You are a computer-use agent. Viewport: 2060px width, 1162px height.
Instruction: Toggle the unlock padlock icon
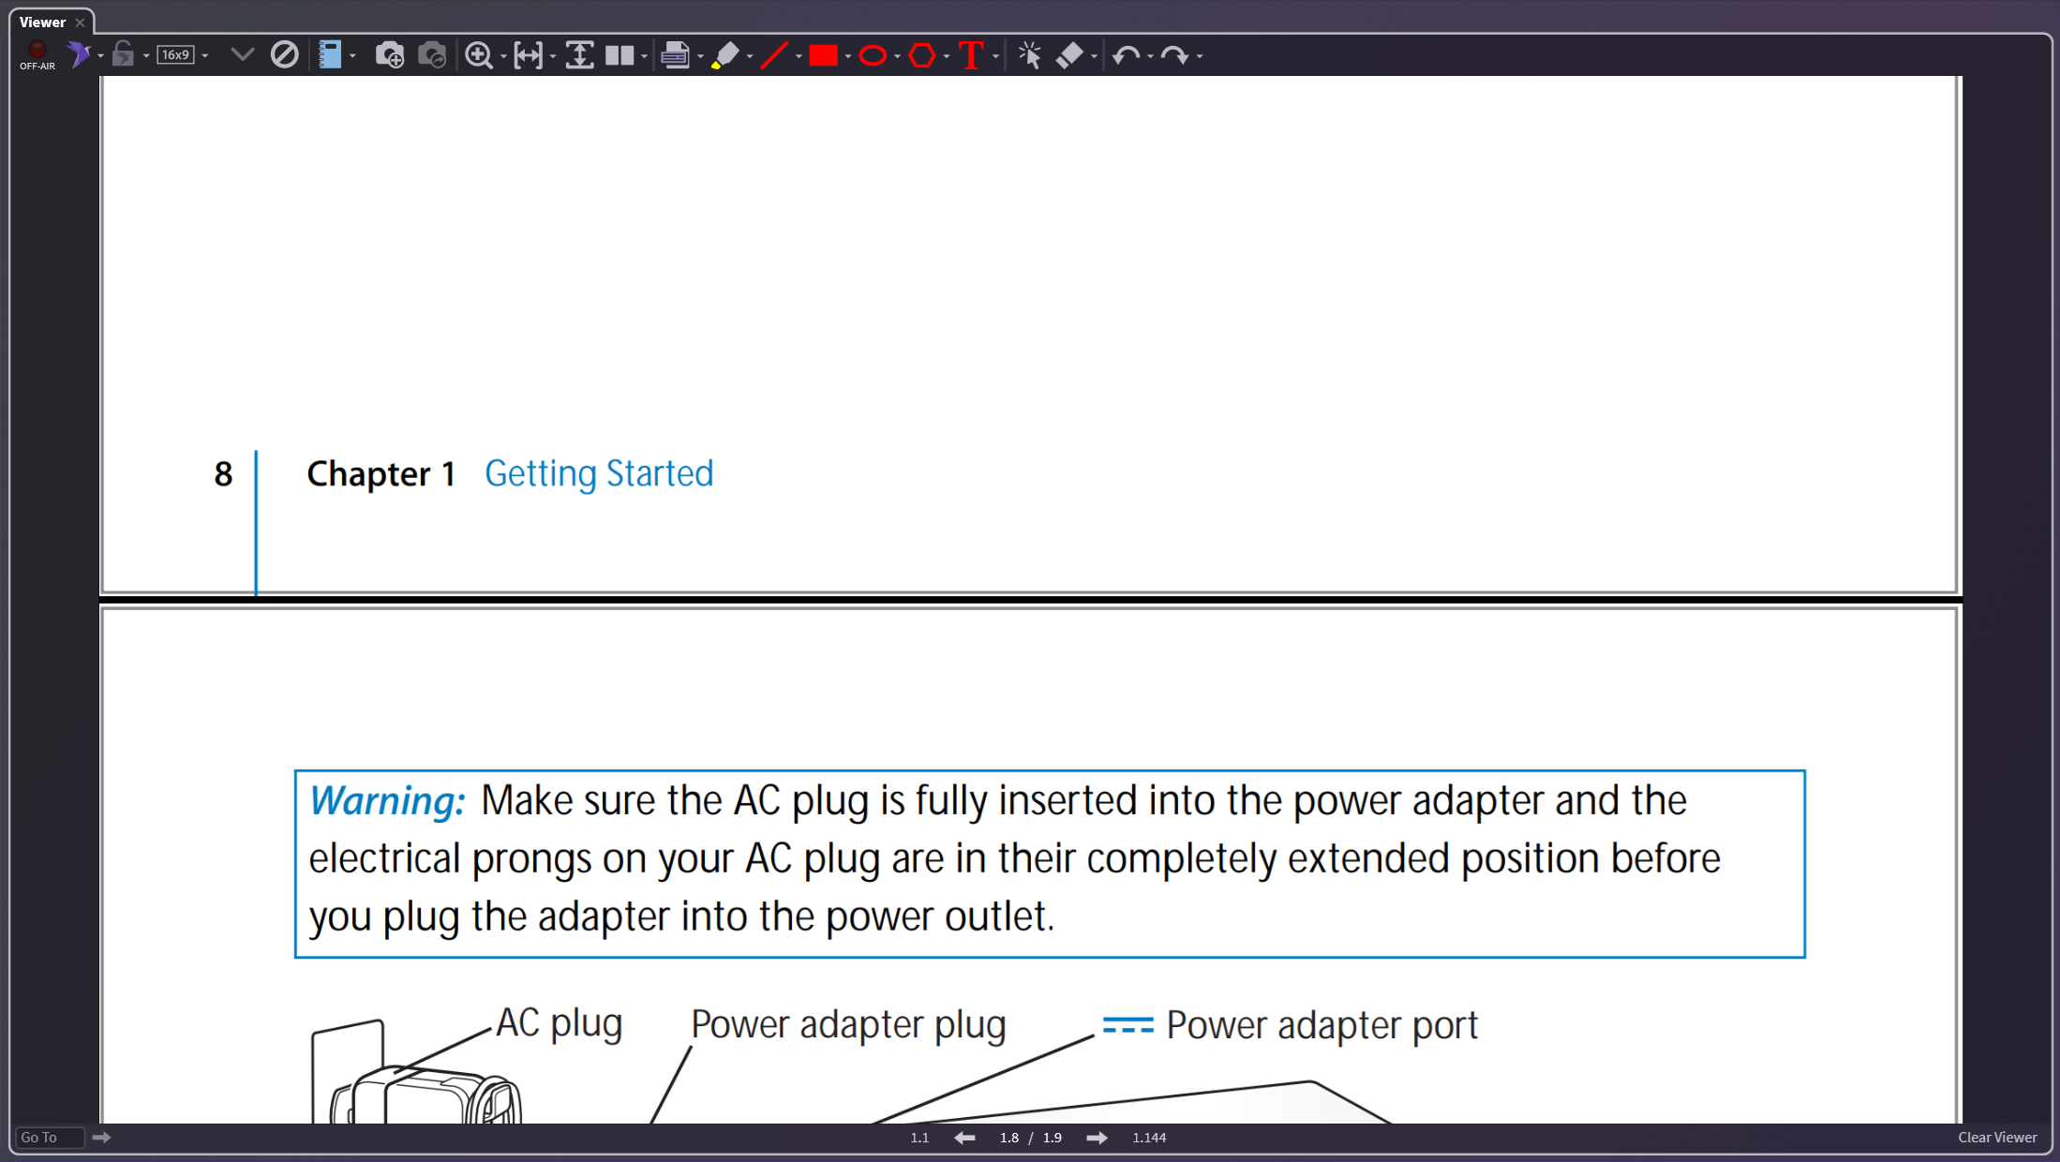click(x=123, y=54)
